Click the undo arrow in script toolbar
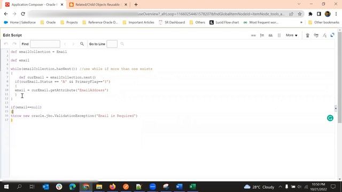The width and height of the screenshot is (342, 192). pyautogui.click(x=6, y=44)
